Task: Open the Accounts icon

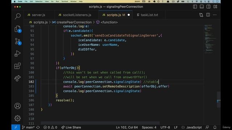Action: point(18,106)
